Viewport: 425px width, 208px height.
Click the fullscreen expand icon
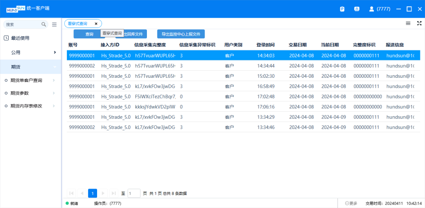[x=419, y=24]
